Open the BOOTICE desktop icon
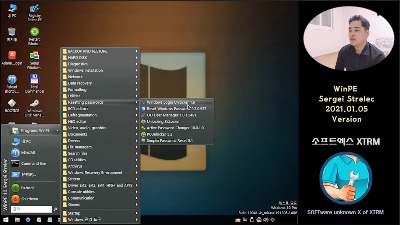Image resolution: width=400 pixels, height=225 pixels. click(12, 106)
